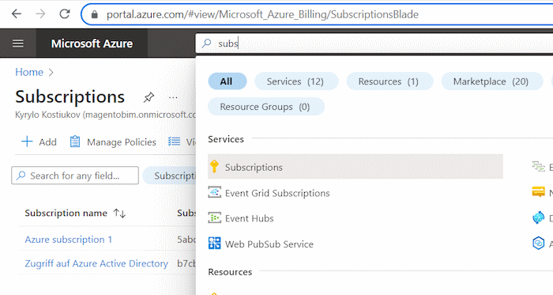The image size is (553, 295).
Task: Click the Manage Policies clipboard icon
Action: [75, 142]
